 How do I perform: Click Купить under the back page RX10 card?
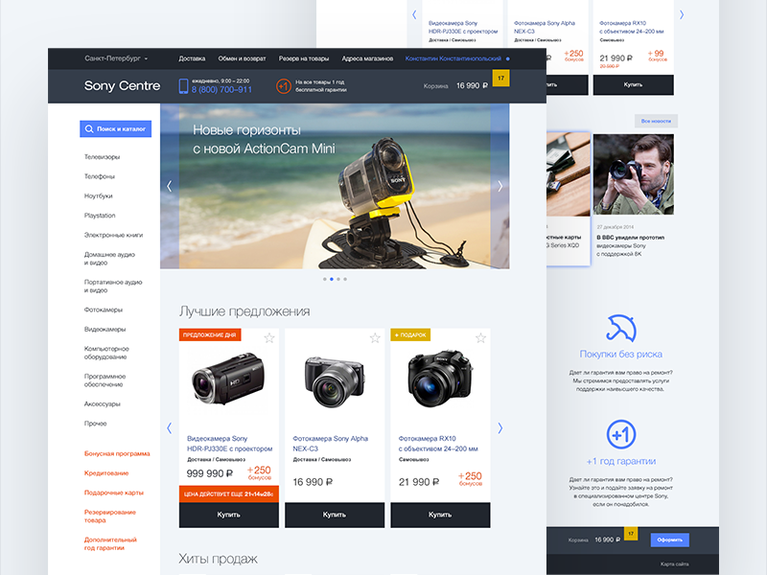click(633, 85)
